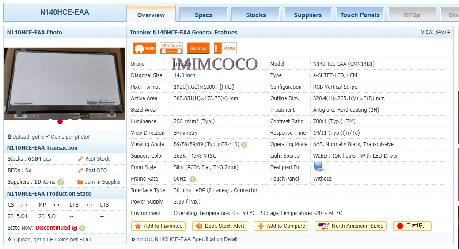Click the Post Stock link

point(98,159)
